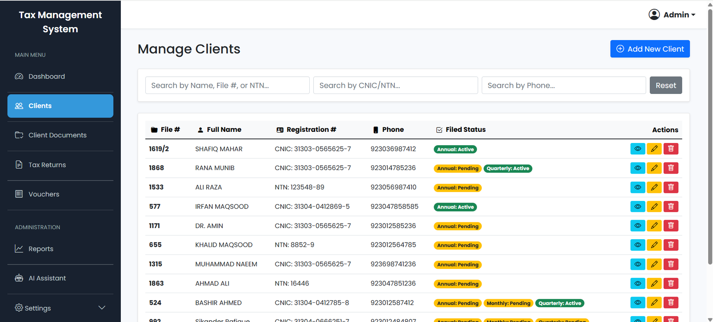The width and height of the screenshot is (713, 322).
Task: Go to Client Documents section
Action: (60, 135)
